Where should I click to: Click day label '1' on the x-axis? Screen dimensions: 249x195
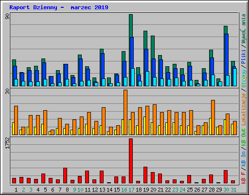click(16, 190)
